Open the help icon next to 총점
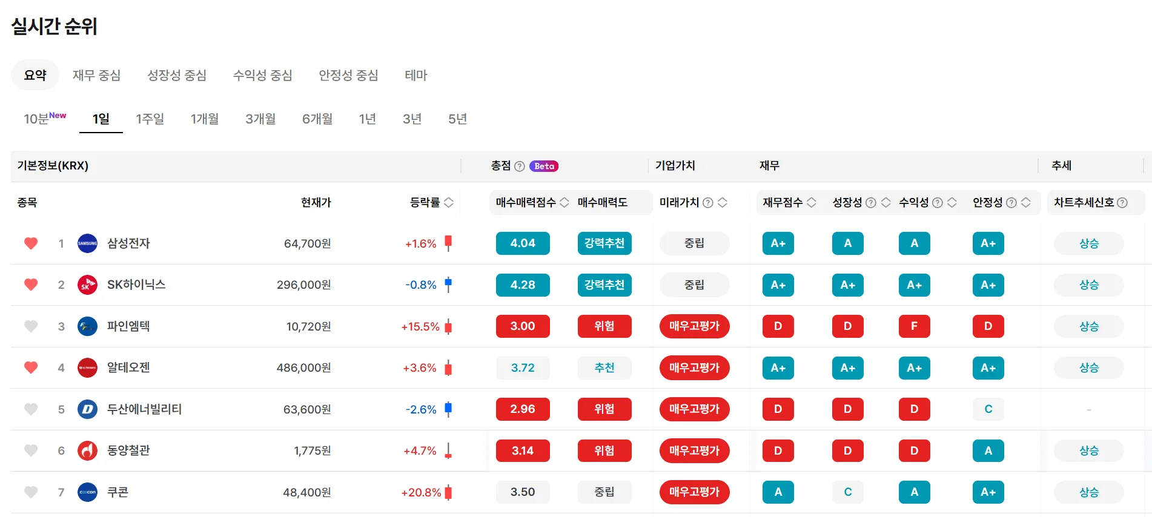This screenshot has width=1152, height=517. (x=519, y=166)
